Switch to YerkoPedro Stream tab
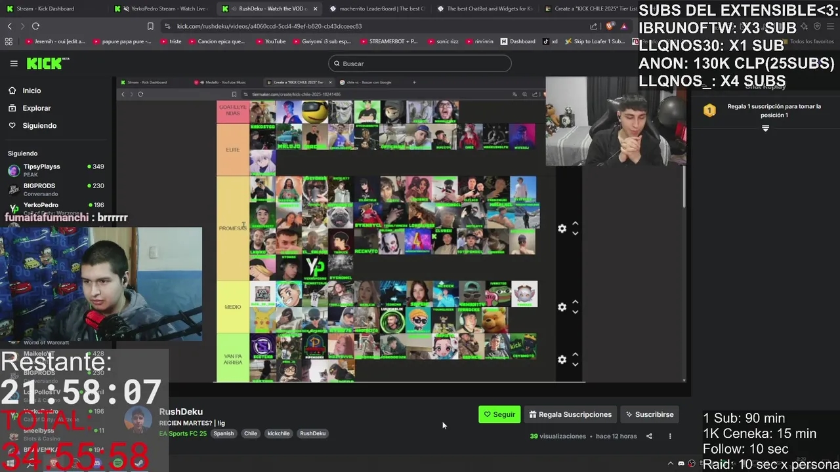Image resolution: width=840 pixels, height=472 pixels. coord(162,9)
